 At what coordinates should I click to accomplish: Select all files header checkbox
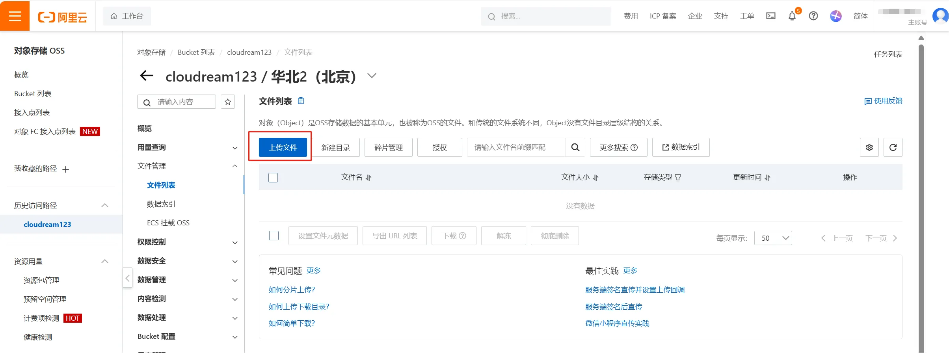point(273,178)
